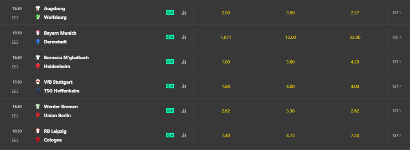410x150 pixels.
Task: Click video stream icon for Werder Bremen match
Action: (x=15, y=116)
